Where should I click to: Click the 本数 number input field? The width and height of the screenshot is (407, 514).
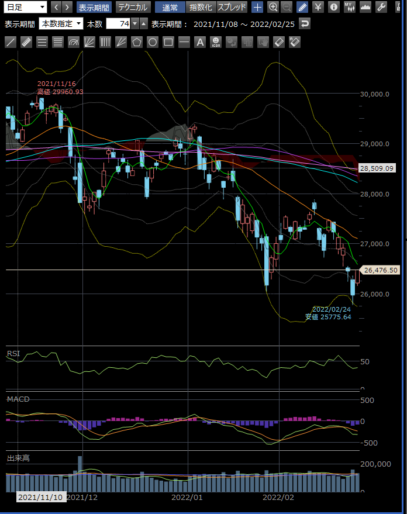click(x=118, y=24)
